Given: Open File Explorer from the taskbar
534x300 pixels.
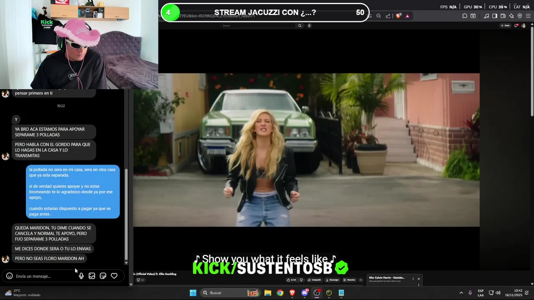Looking at the screenshot, I should coord(267,292).
